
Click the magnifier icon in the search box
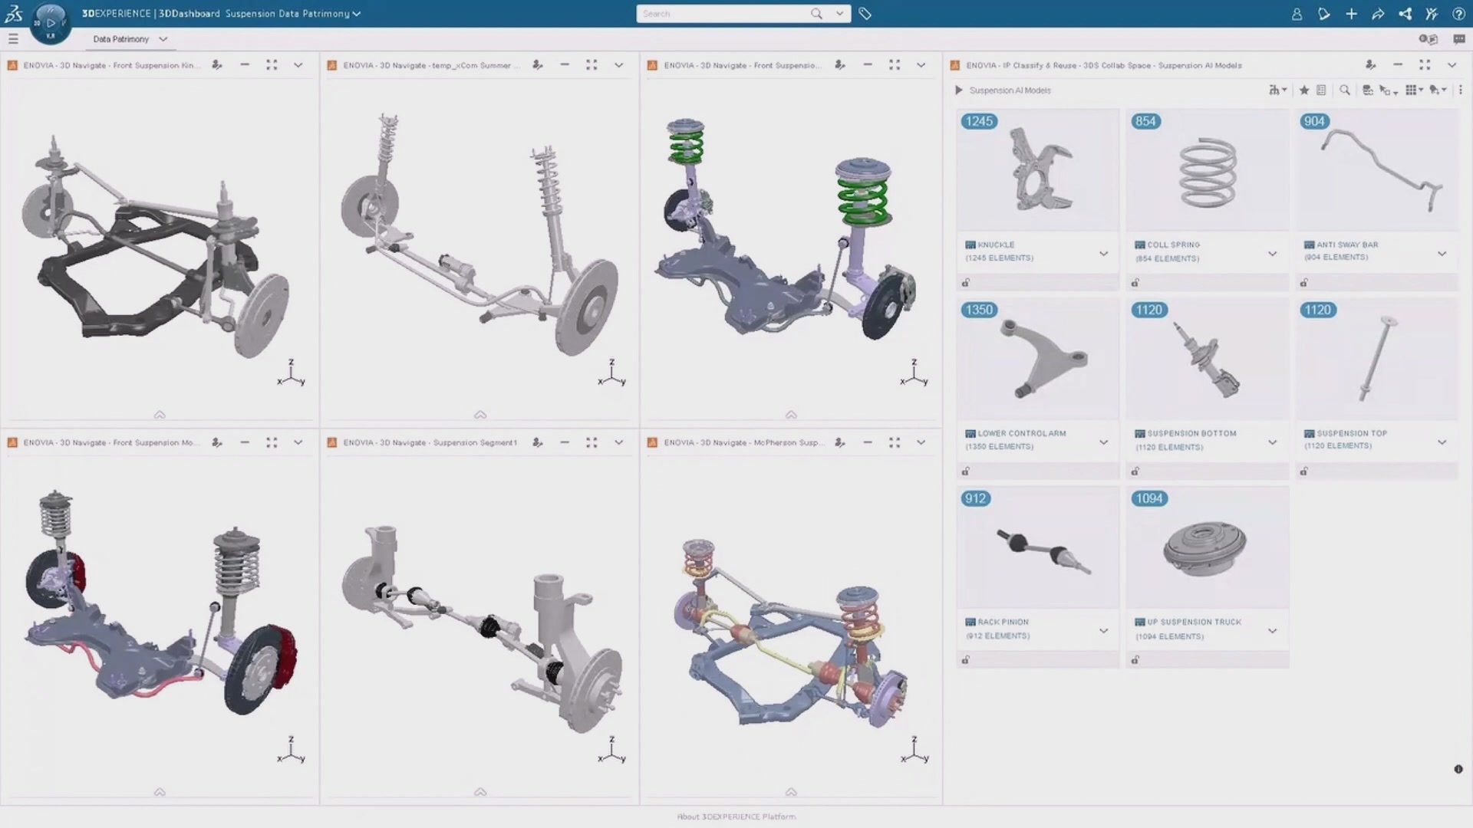tap(816, 14)
